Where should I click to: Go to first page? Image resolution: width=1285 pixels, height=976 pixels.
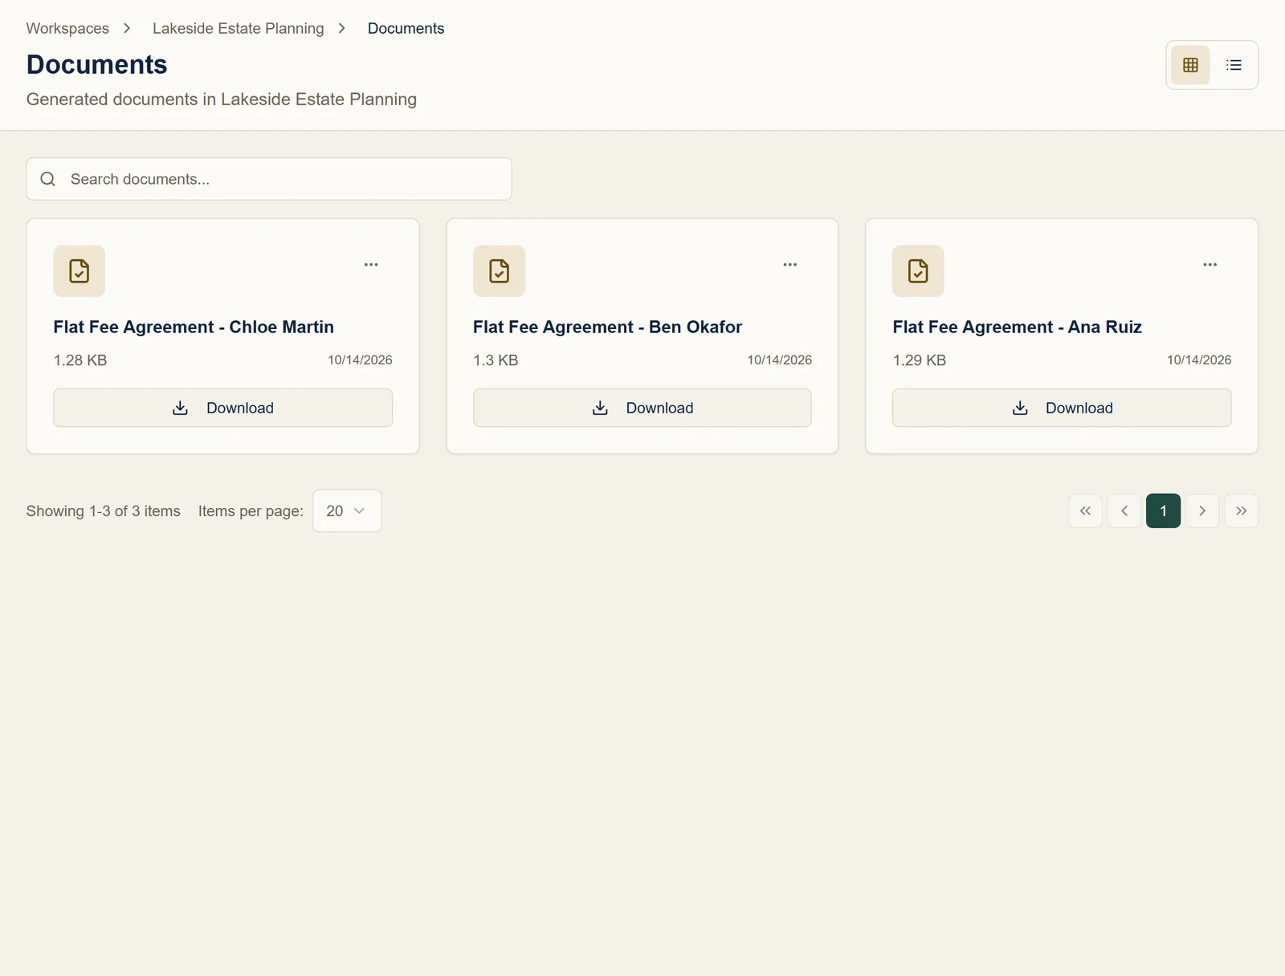point(1085,511)
